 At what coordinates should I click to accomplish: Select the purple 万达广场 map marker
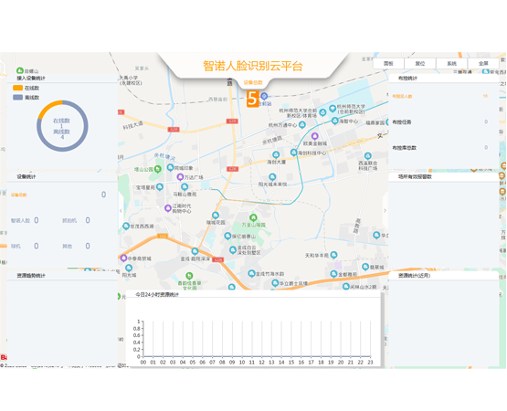click(x=180, y=177)
